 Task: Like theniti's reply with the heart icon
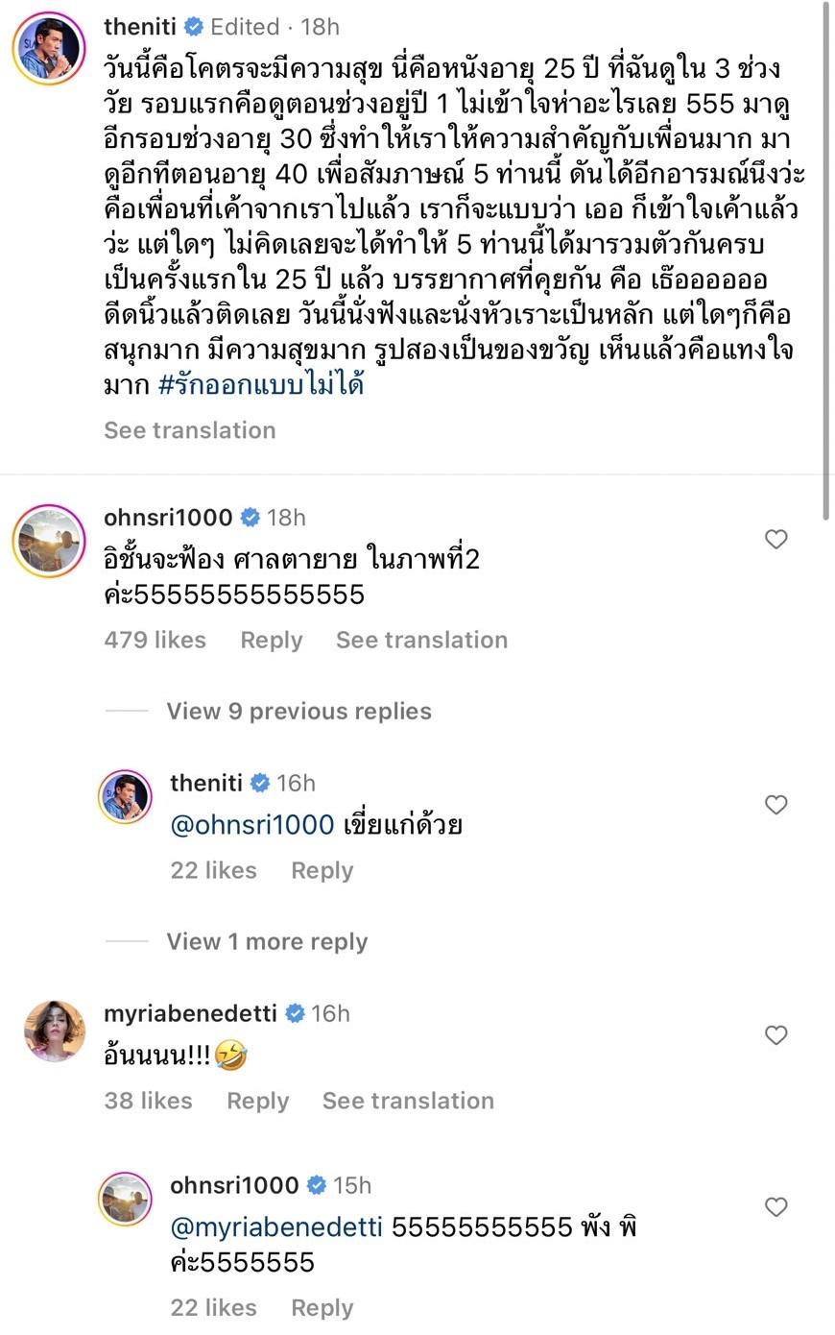(x=775, y=805)
